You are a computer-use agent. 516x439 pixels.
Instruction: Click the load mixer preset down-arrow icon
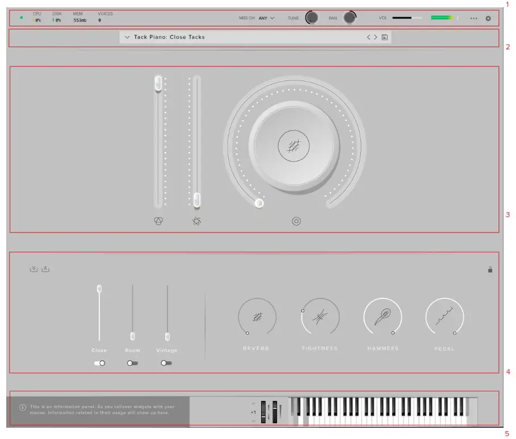pyautogui.click(x=33, y=269)
